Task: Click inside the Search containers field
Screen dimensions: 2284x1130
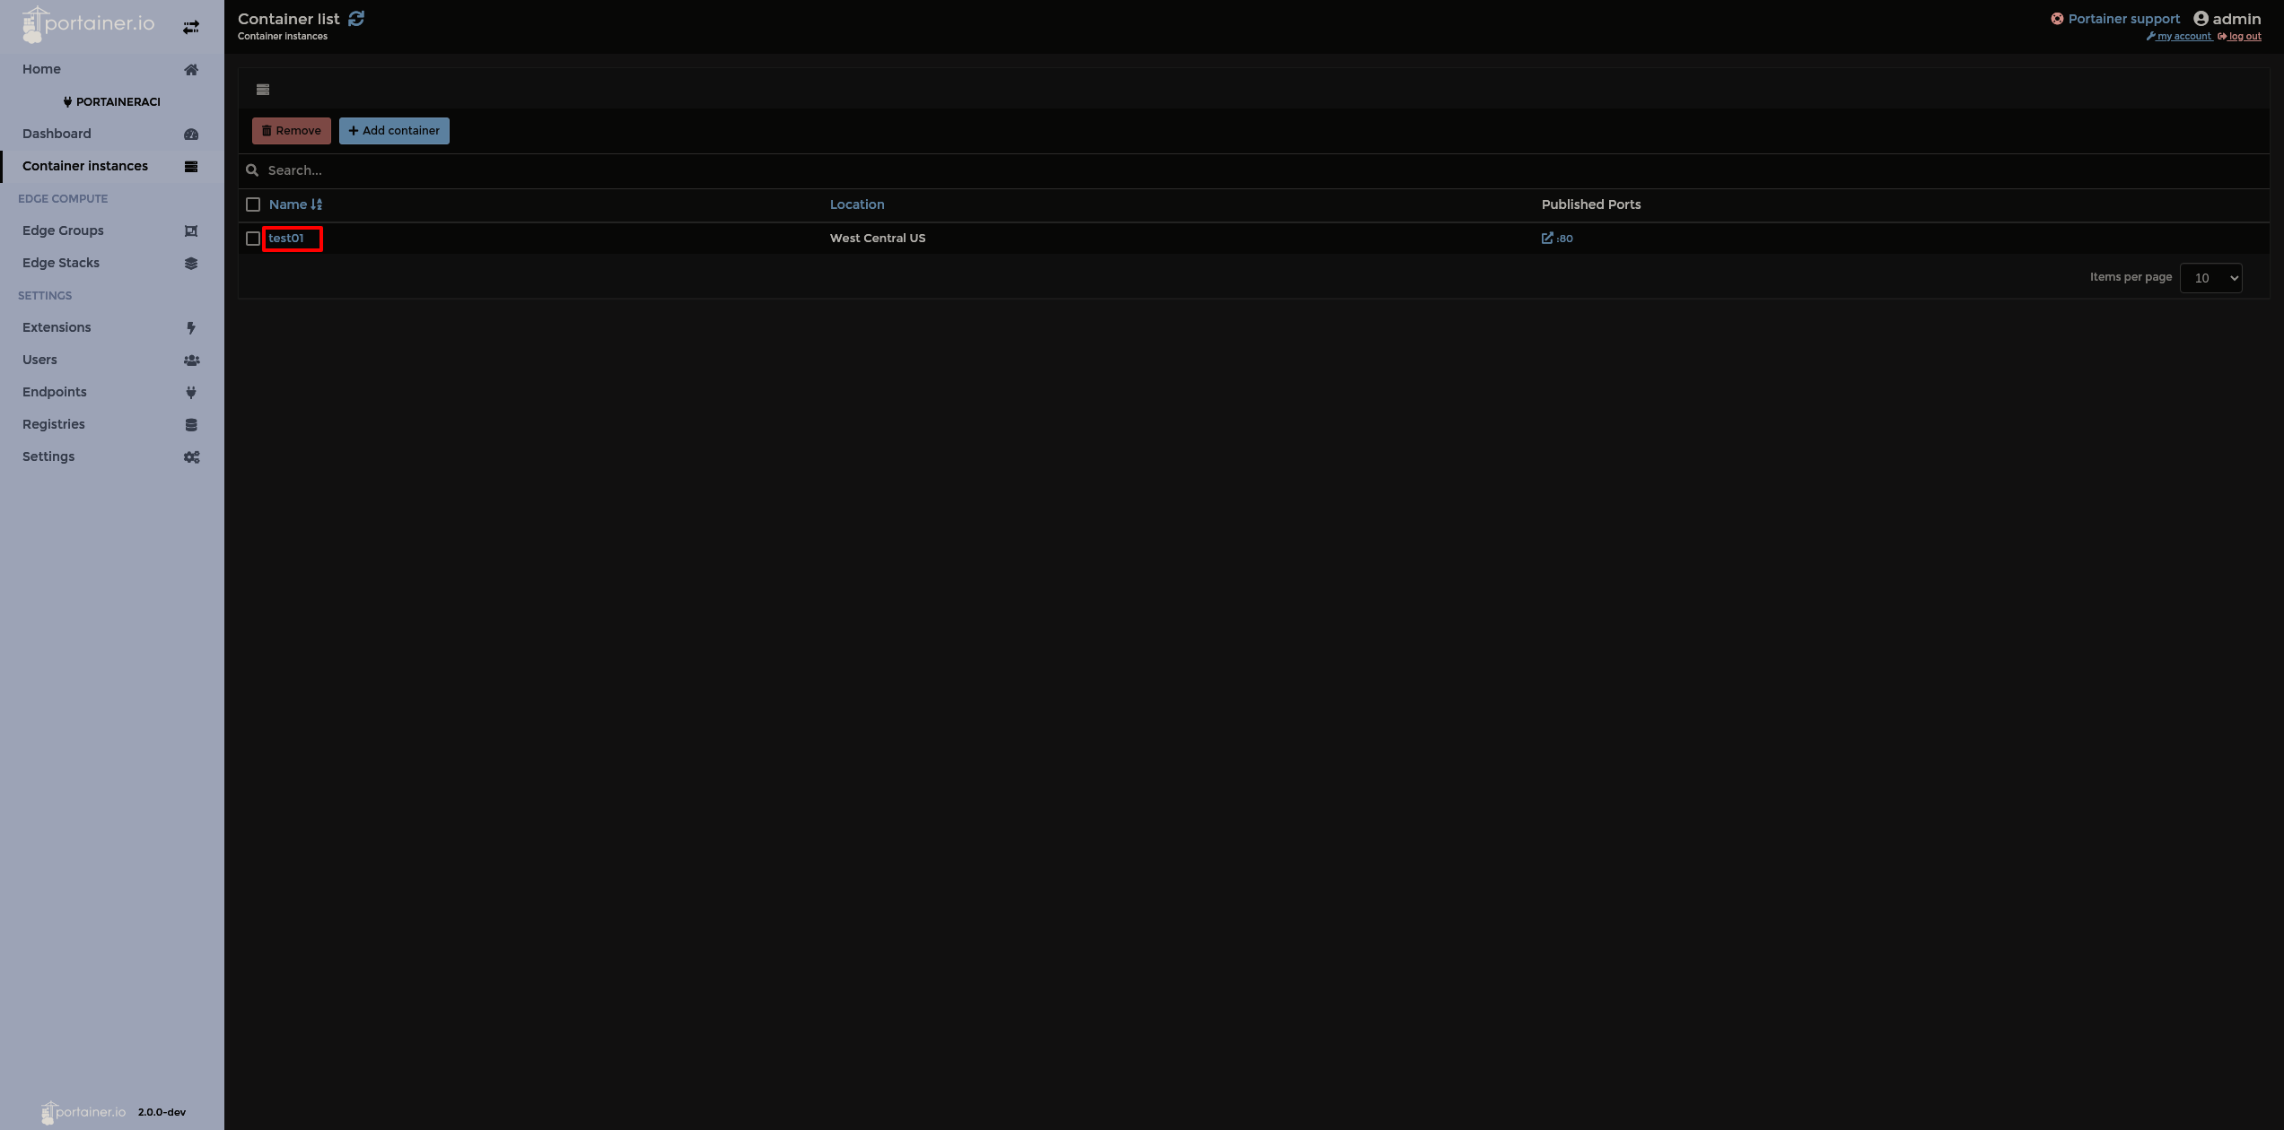Action: (x=628, y=170)
